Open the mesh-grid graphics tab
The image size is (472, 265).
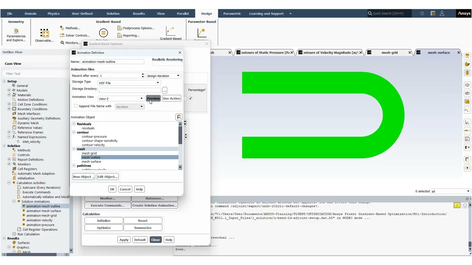tap(389, 53)
